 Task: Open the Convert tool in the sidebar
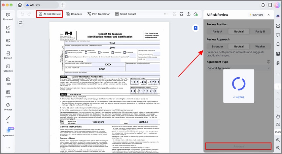pos(8,55)
